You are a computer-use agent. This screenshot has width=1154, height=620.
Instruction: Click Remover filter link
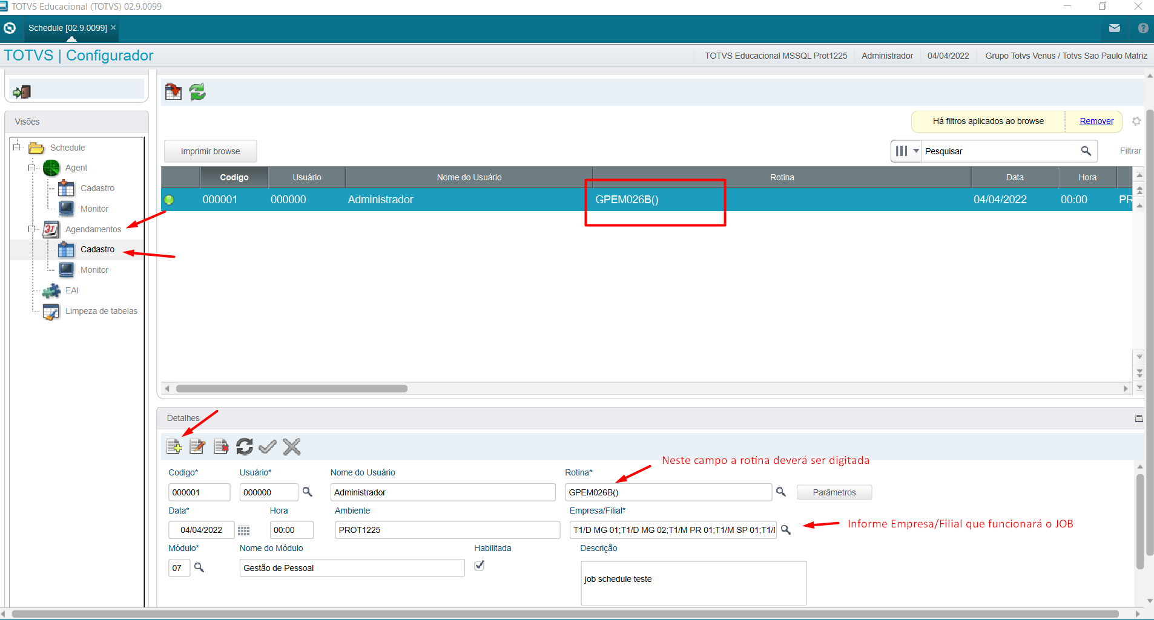(x=1096, y=121)
